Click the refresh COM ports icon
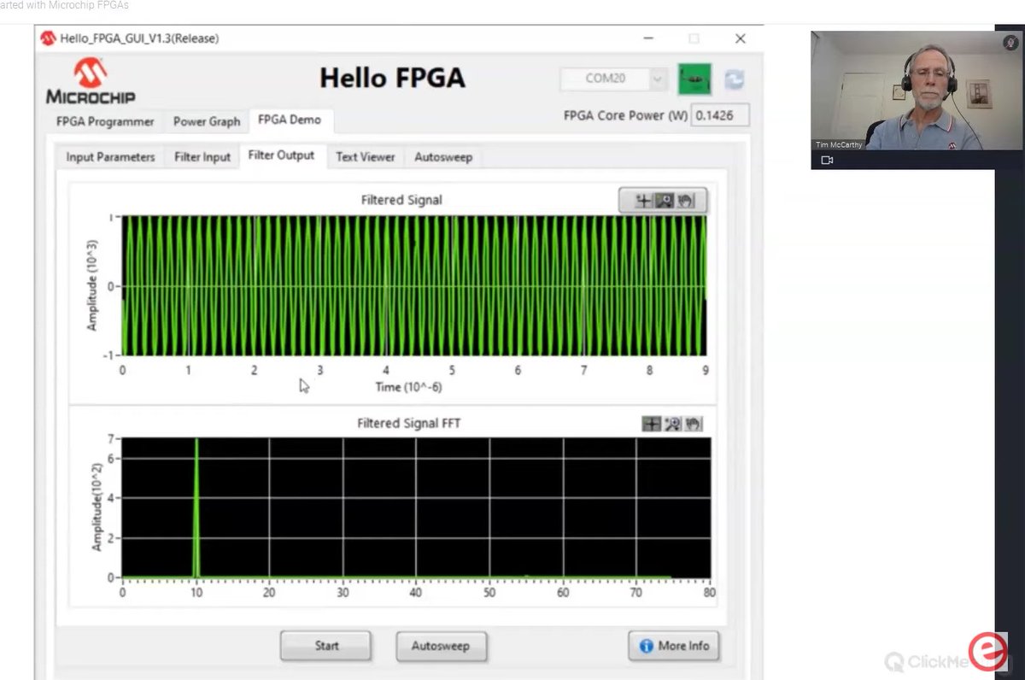 click(x=734, y=79)
